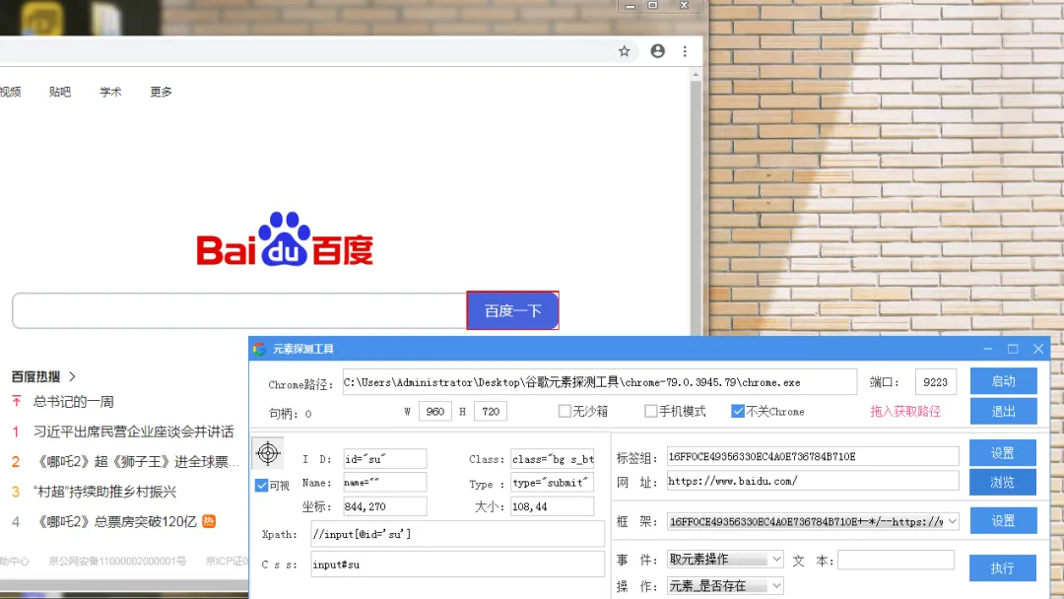Open the Chrome profile account icon

click(x=657, y=51)
